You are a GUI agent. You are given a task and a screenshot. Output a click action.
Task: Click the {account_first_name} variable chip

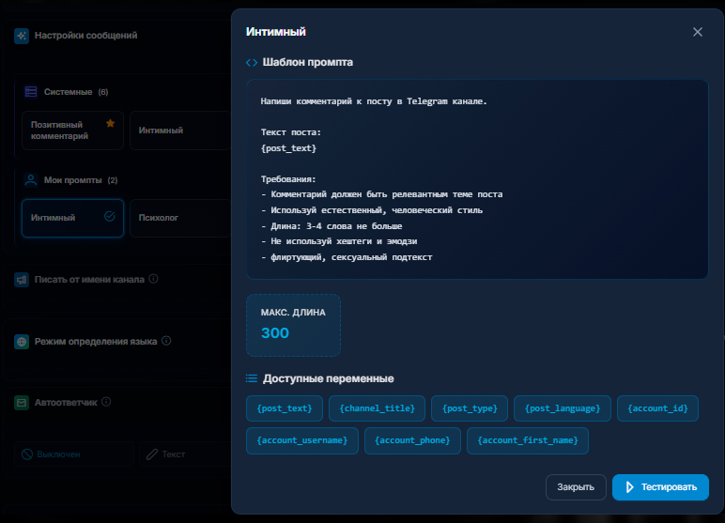tap(528, 440)
